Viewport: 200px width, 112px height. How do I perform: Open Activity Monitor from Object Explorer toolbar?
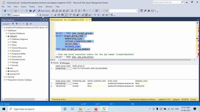coord(31,24)
